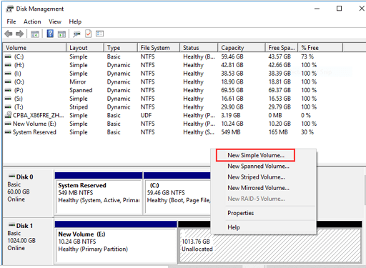
Task: Sort by the Type column header
Action: pos(121,48)
